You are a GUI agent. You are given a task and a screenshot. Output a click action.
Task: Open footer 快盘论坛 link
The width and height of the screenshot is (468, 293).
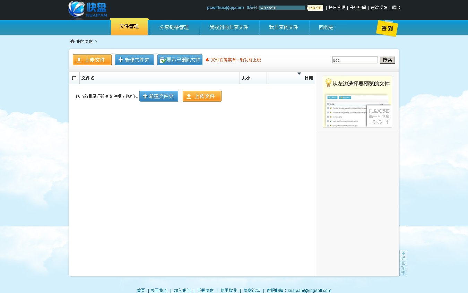pos(252,291)
